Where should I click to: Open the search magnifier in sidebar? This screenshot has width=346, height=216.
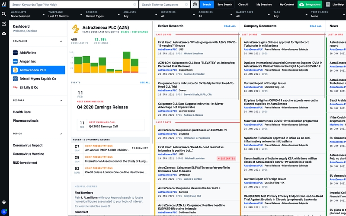tap(4, 14)
